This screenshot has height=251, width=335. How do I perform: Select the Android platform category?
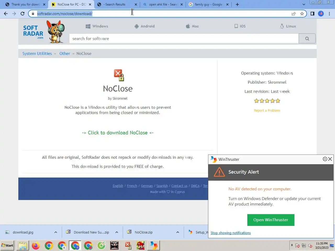coord(144,26)
